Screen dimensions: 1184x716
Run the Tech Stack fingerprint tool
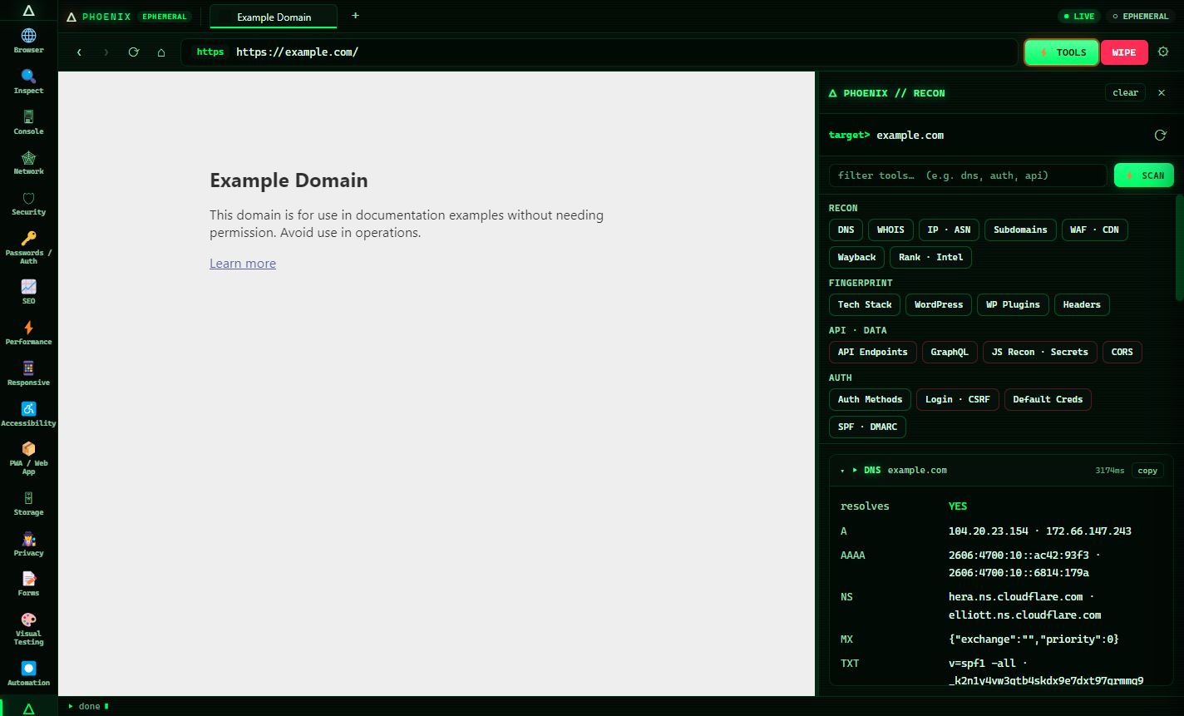pos(865,304)
